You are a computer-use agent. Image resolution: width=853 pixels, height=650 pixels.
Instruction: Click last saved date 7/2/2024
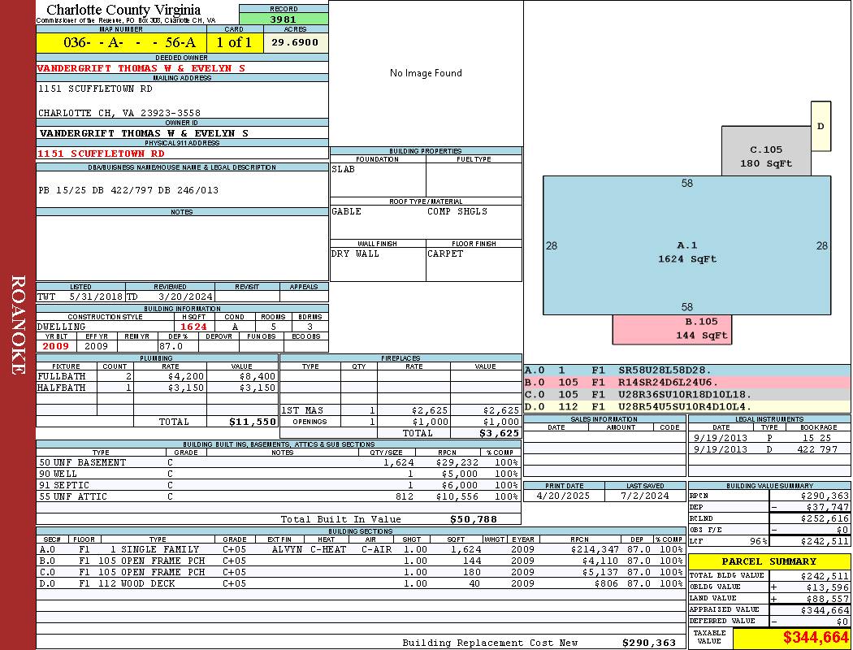[x=645, y=496]
